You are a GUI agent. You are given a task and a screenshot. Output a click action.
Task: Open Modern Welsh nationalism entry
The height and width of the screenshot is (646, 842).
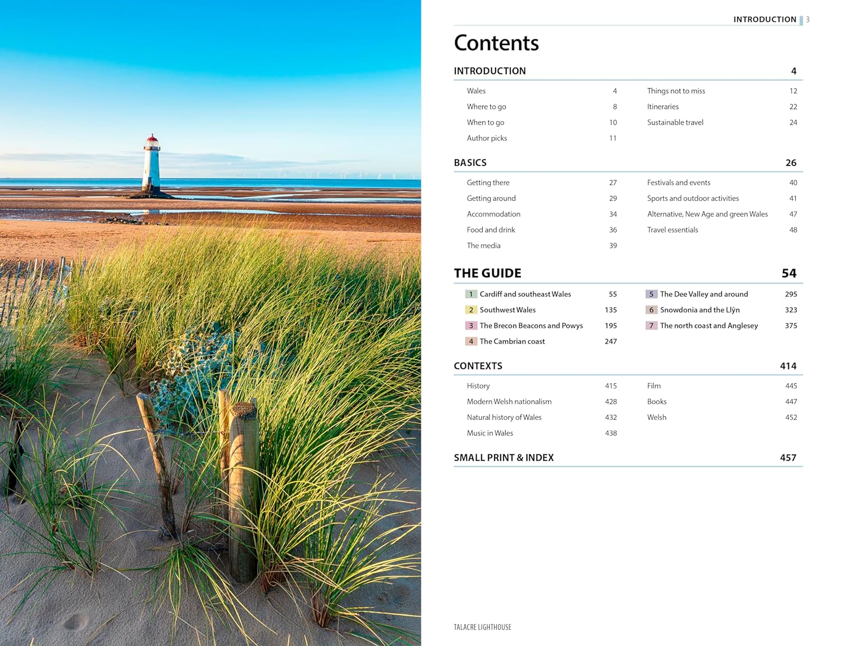pyautogui.click(x=509, y=401)
